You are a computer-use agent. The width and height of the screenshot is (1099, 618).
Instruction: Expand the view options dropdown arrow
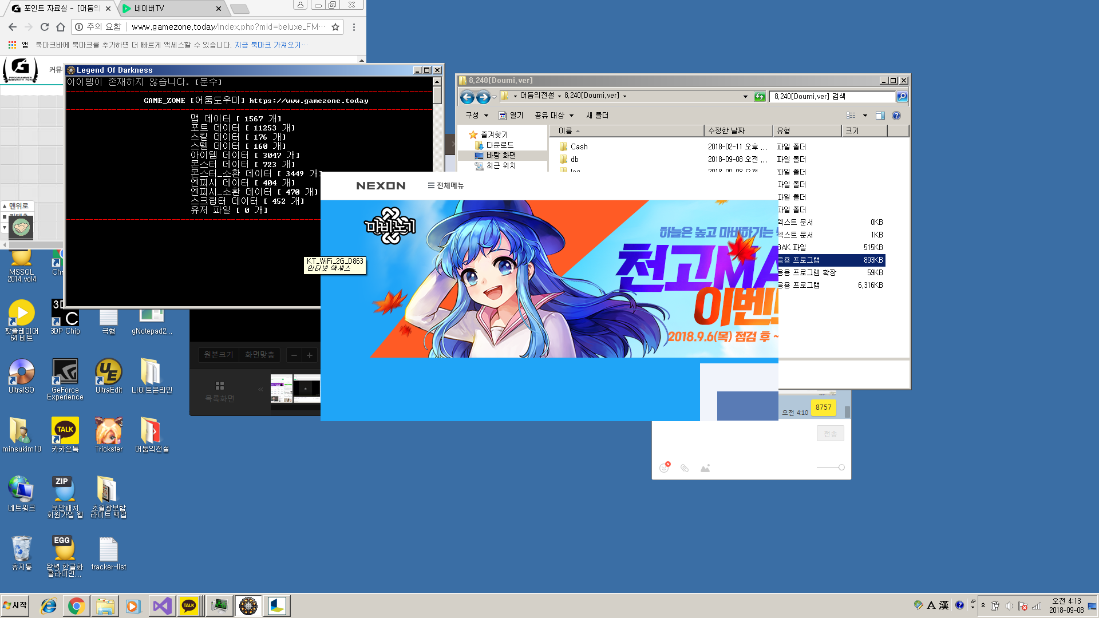tap(865, 116)
